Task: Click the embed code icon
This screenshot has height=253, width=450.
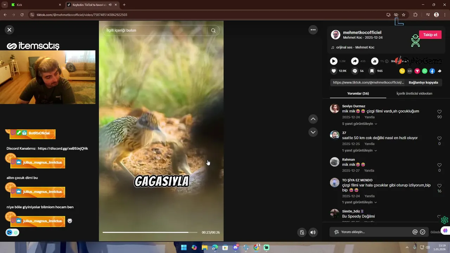Action: click(x=410, y=71)
